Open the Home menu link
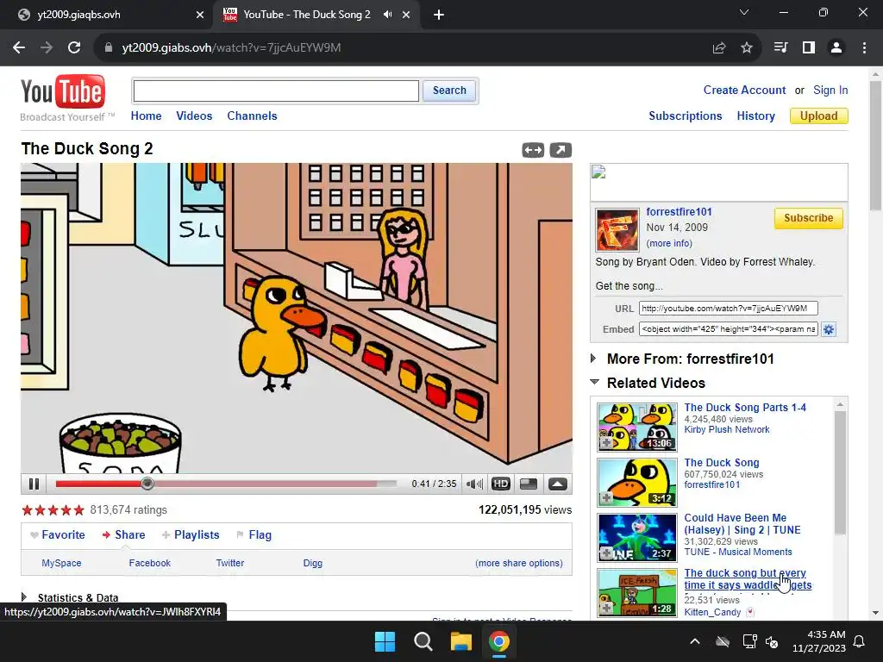 [146, 116]
